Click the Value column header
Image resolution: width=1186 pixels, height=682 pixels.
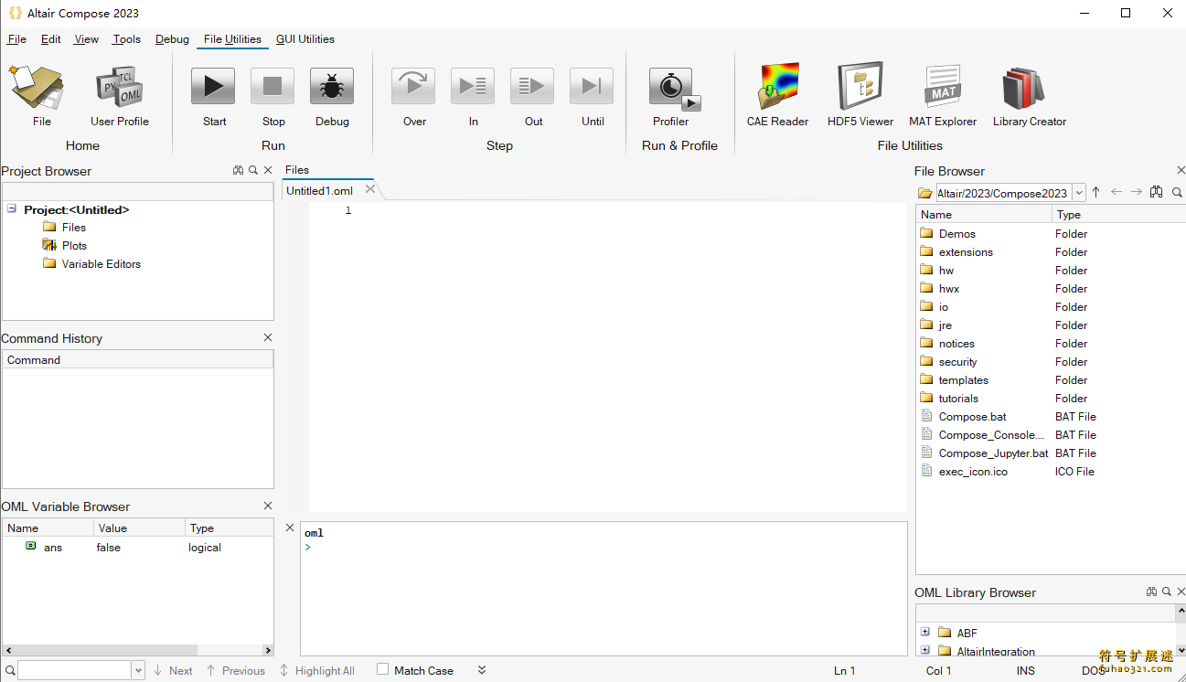(x=139, y=527)
